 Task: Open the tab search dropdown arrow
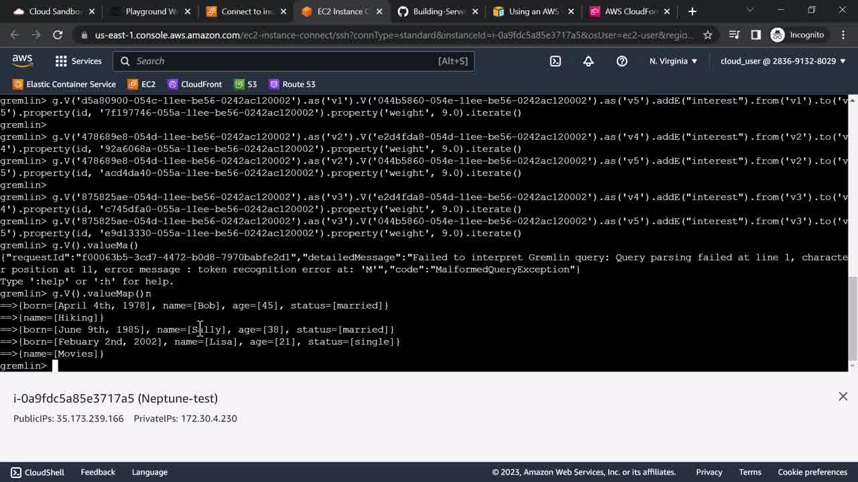pyautogui.click(x=750, y=10)
